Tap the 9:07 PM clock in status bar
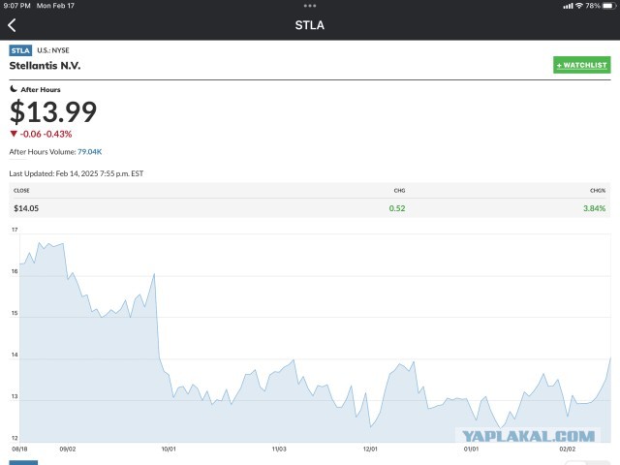 (x=17, y=6)
